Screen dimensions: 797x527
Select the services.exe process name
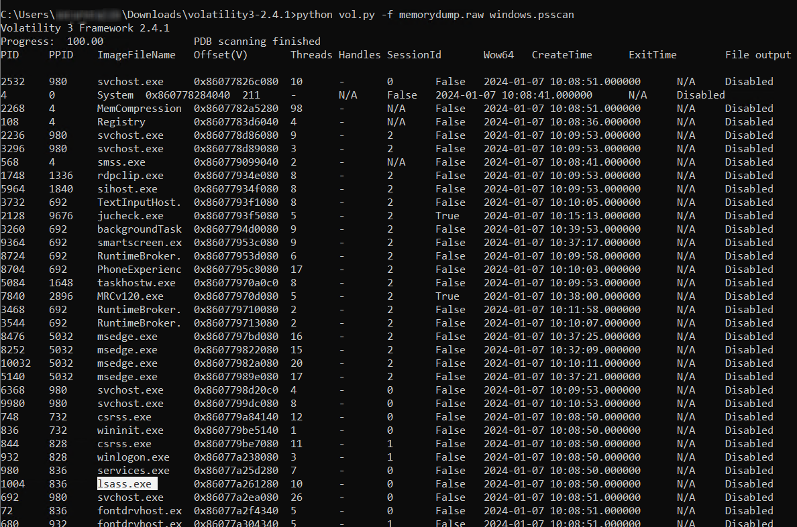(x=134, y=471)
